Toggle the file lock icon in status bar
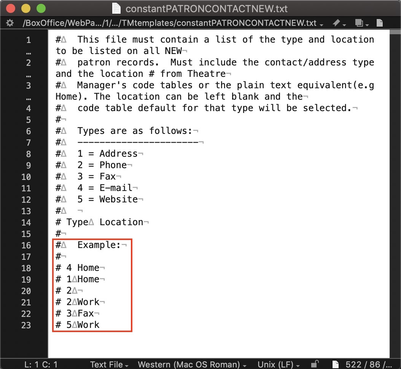The width and height of the screenshot is (401, 369). click(315, 364)
